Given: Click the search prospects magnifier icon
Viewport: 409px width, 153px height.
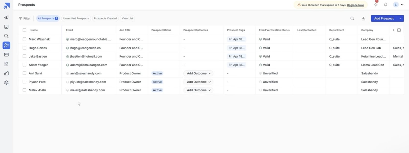Looking at the screenshot, I should [x=352, y=18].
